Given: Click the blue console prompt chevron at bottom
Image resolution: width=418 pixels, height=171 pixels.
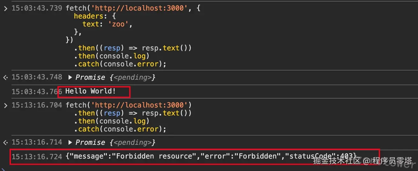Looking at the screenshot, I should [x=3, y=169].
